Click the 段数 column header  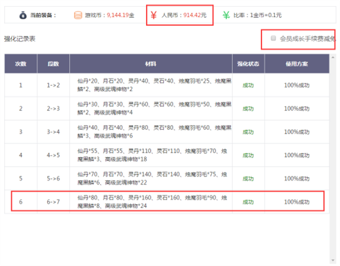(x=53, y=64)
